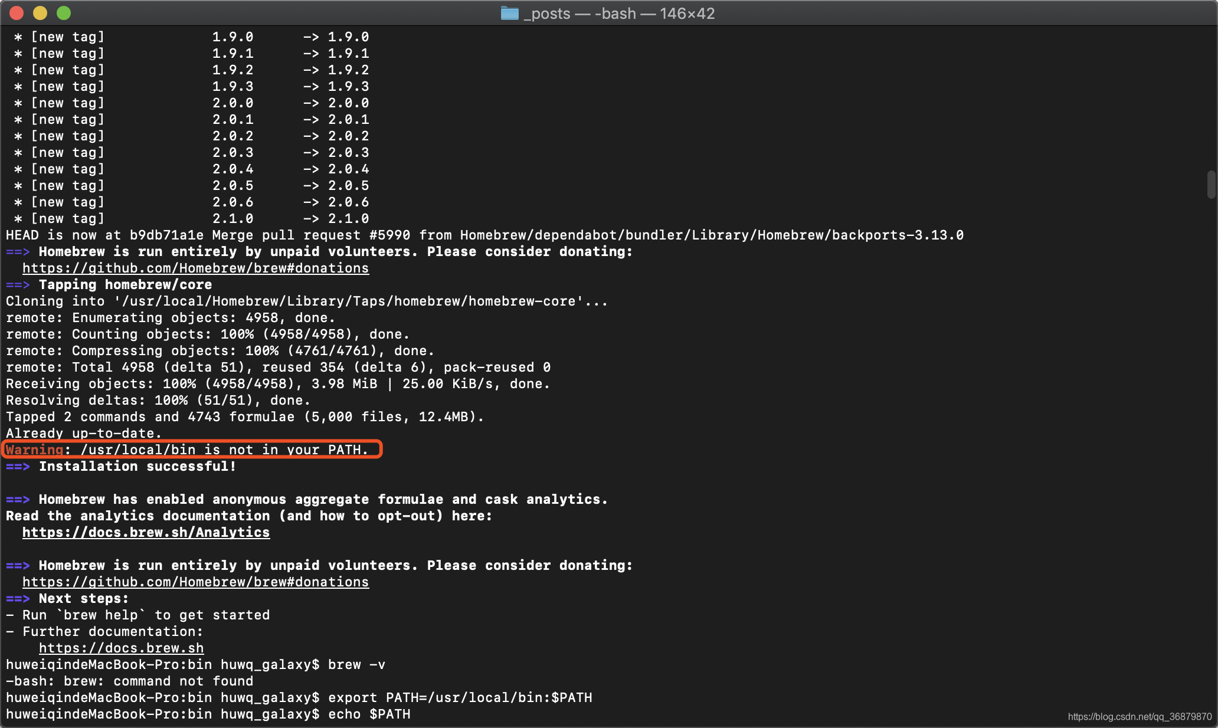Screen dimensions: 1218x728
Task: Click the red close window button
Action: (x=17, y=13)
